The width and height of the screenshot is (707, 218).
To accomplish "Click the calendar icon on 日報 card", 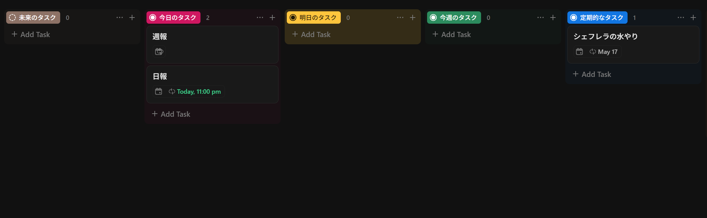I will tap(159, 91).
